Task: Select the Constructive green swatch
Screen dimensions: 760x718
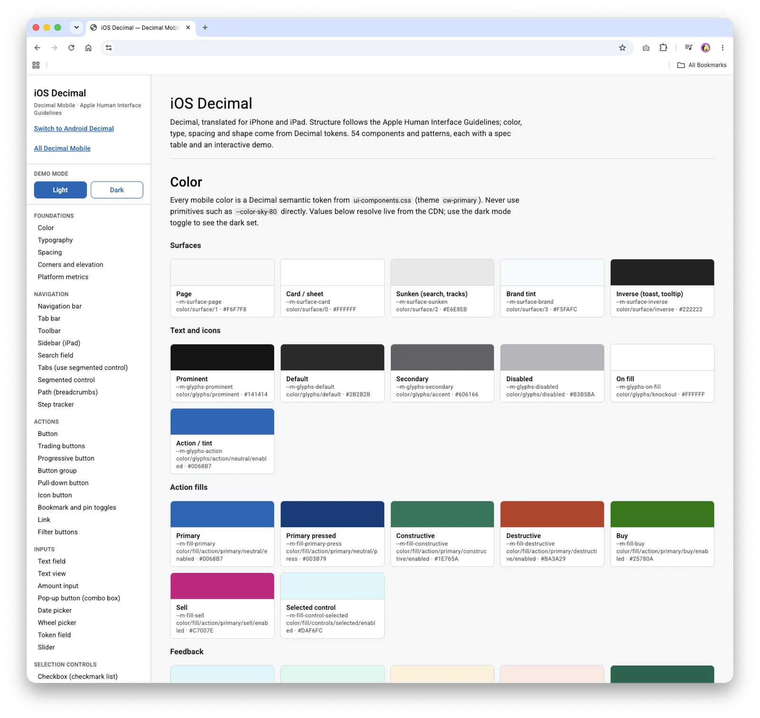Action: click(x=442, y=514)
